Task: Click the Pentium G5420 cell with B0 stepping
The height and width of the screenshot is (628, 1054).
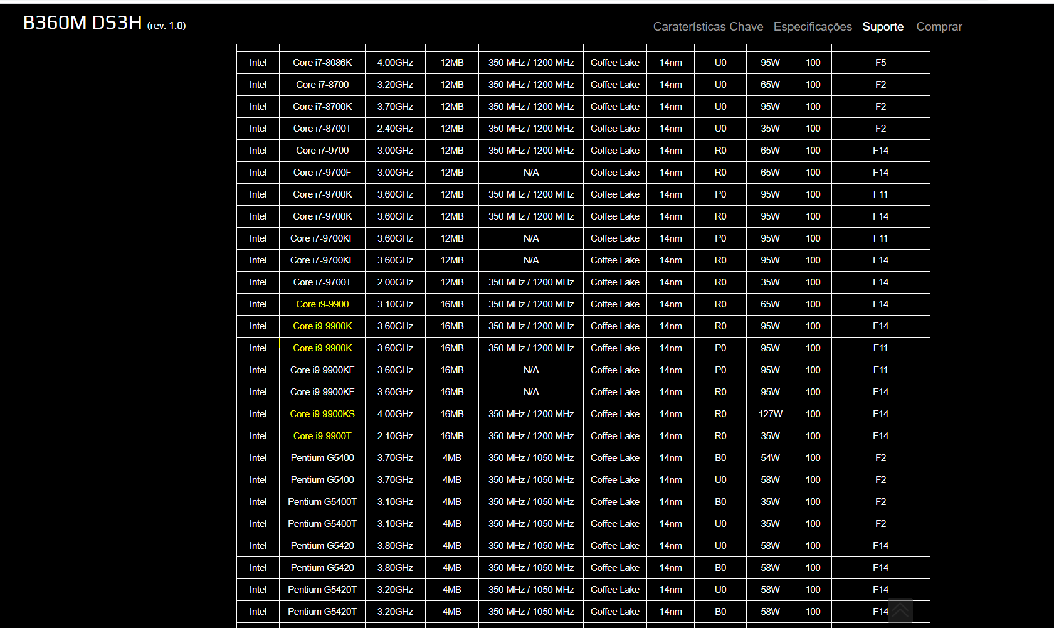Action: click(x=322, y=568)
